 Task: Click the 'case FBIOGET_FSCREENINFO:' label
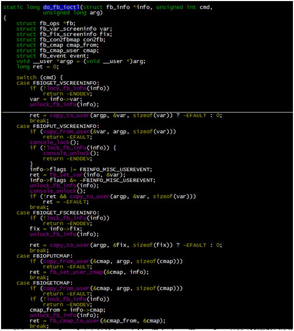[58, 213]
